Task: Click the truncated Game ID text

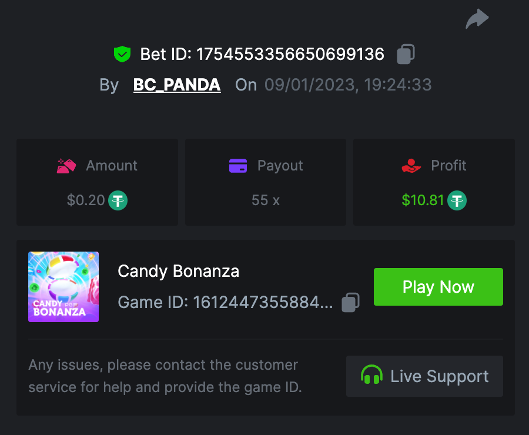Action: coord(225,302)
